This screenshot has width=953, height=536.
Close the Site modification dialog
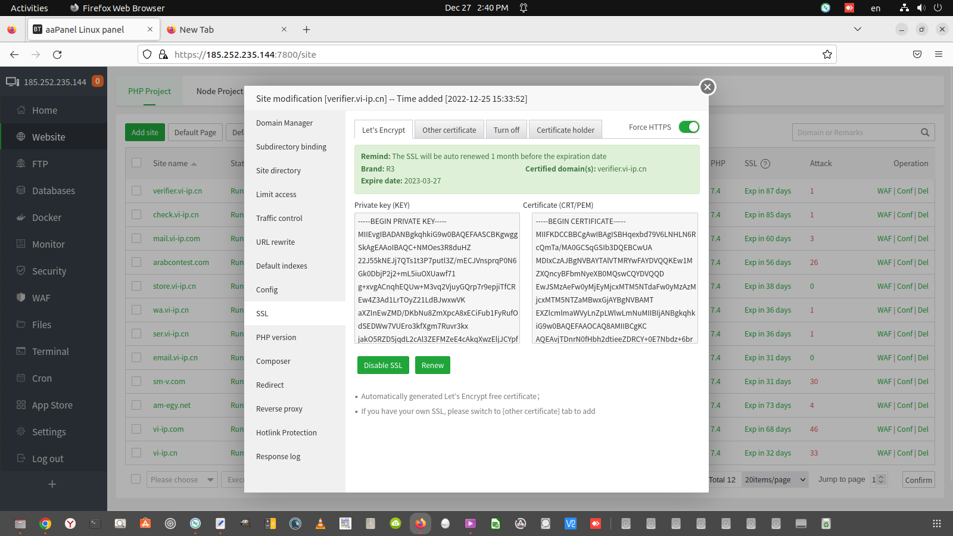[x=707, y=87]
